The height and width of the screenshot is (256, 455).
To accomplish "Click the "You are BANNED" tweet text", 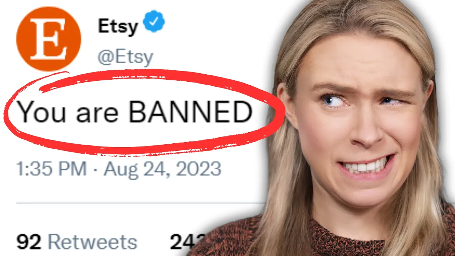I will point(135,112).
